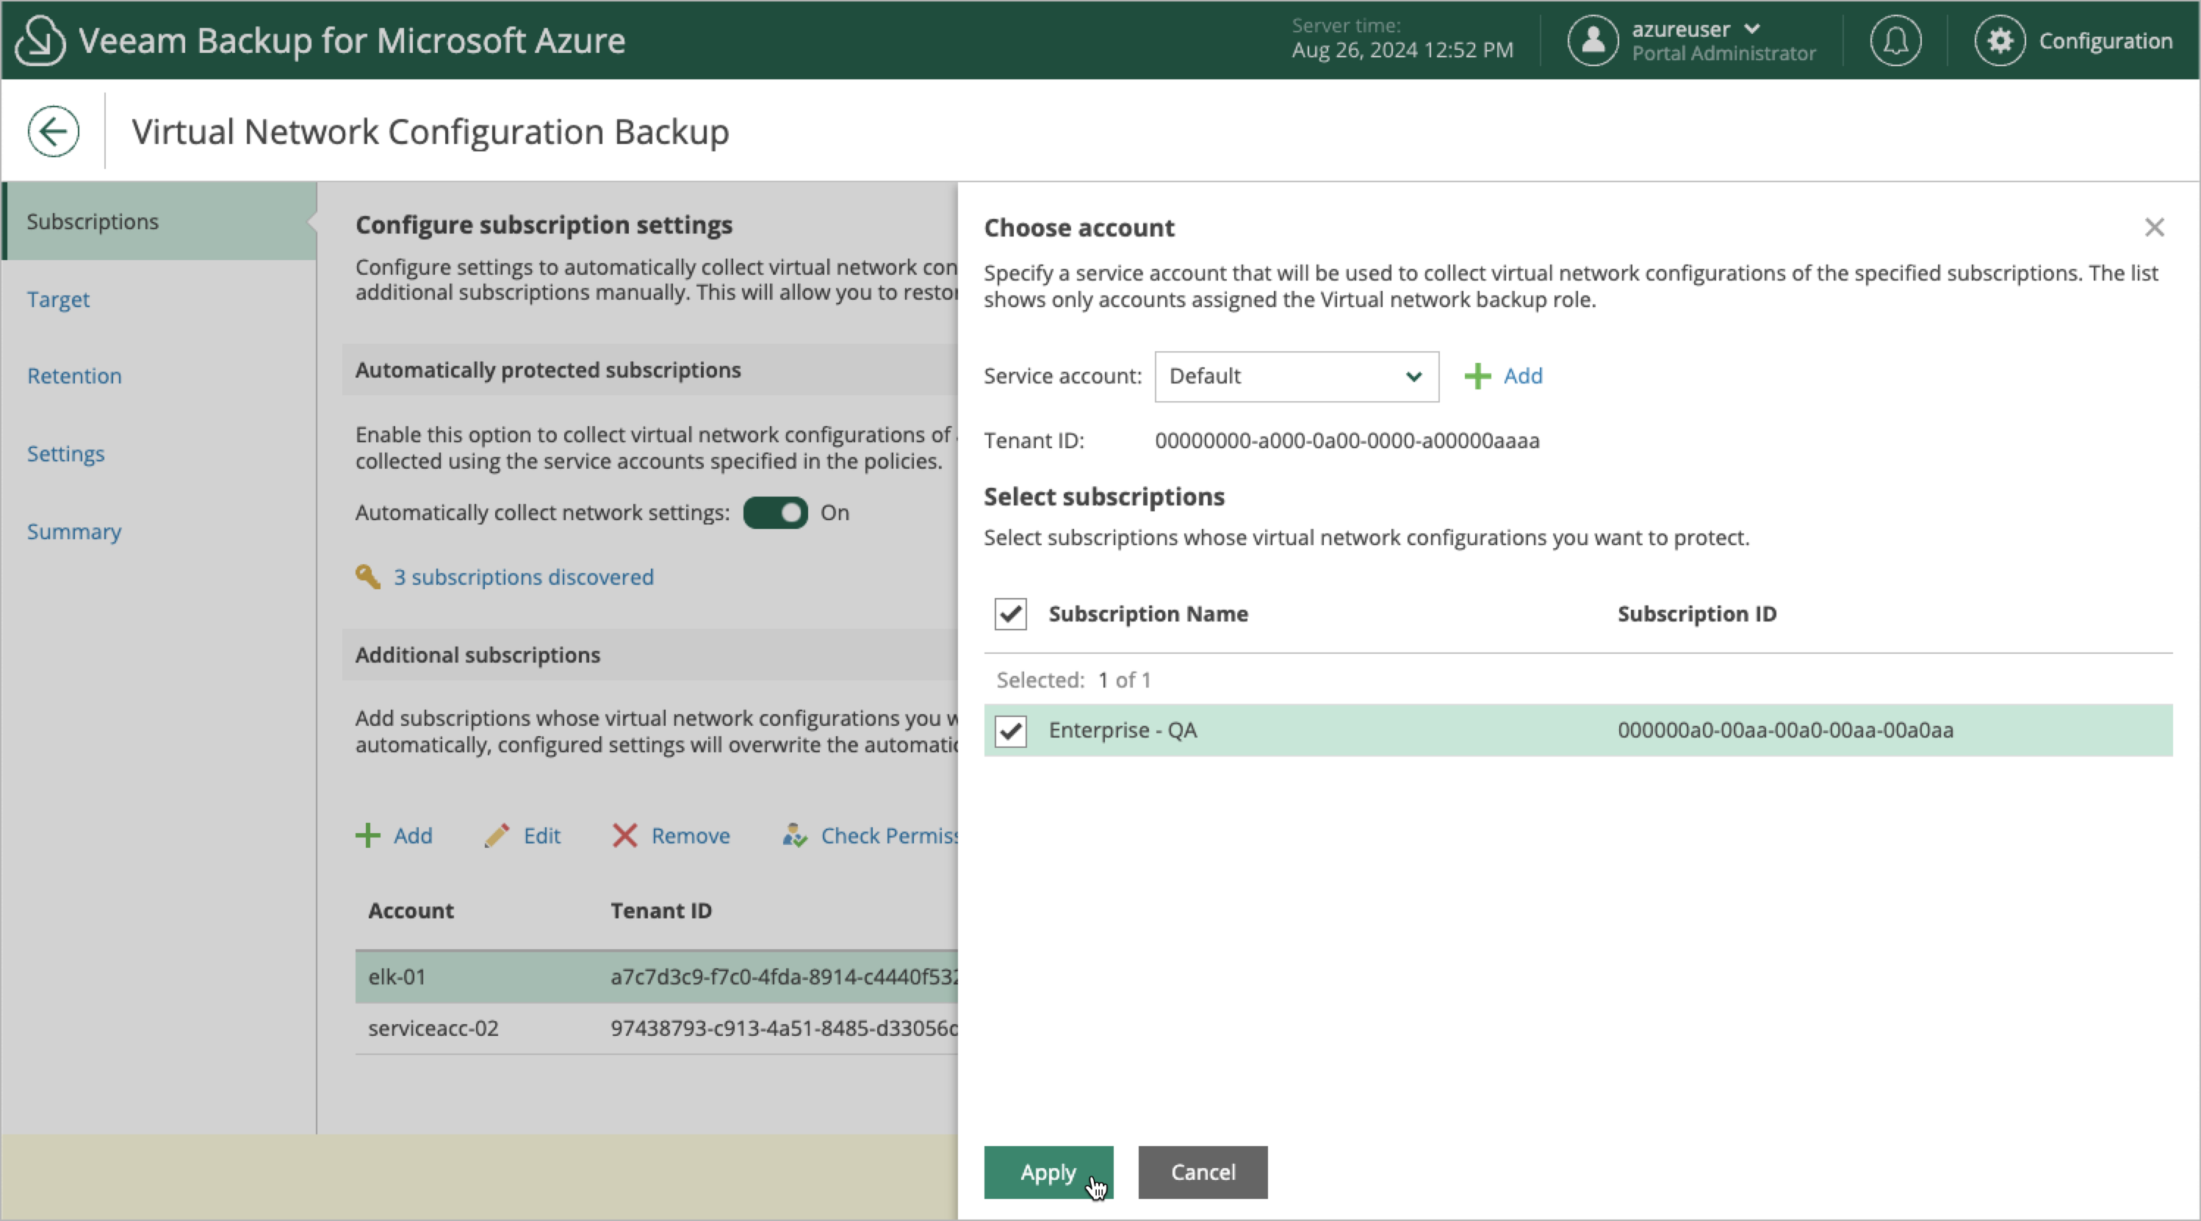The width and height of the screenshot is (2201, 1221).
Task: Close the Choose account panel
Action: 2154,227
